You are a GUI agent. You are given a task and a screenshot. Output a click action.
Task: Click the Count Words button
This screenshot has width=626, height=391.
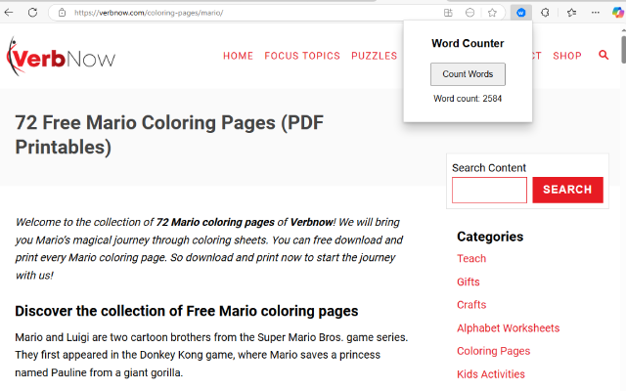click(x=468, y=74)
